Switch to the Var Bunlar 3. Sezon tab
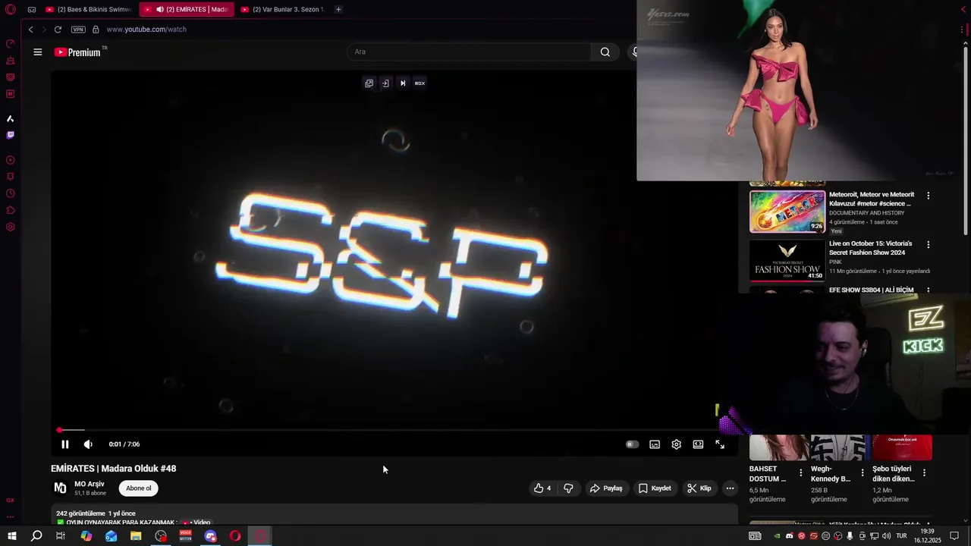The height and width of the screenshot is (546, 971). [282, 10]
